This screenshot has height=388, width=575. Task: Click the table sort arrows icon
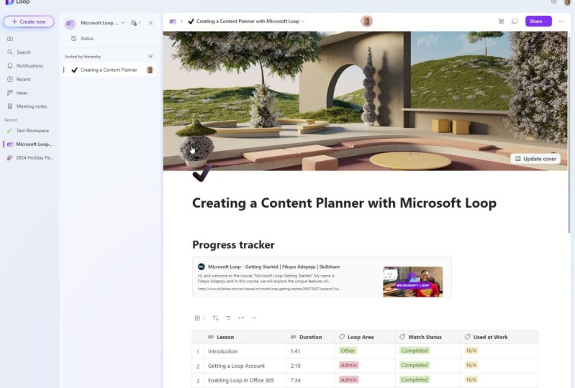click(215, 318)
